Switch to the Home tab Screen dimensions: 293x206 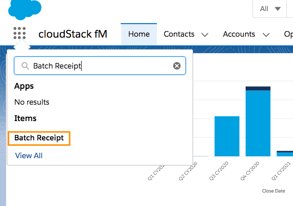[x=139, y=34]
